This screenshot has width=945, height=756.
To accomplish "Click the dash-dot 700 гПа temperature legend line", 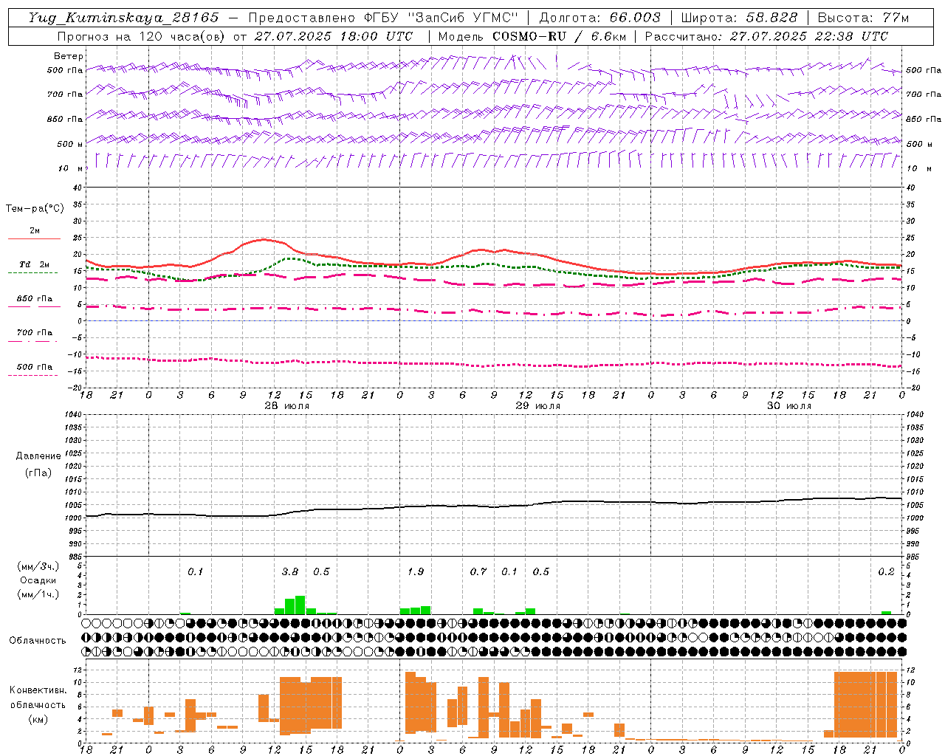I will pyautogui.click(x=32, y=341).
